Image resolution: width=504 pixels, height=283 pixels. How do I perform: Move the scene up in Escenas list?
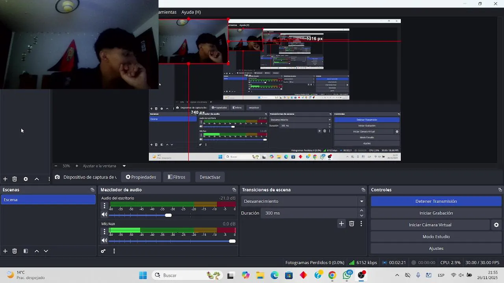pyautogui.click(x=37, y=251)
